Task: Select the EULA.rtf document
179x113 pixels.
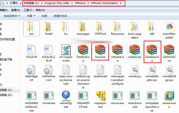Action: click(x=32, y=52)
